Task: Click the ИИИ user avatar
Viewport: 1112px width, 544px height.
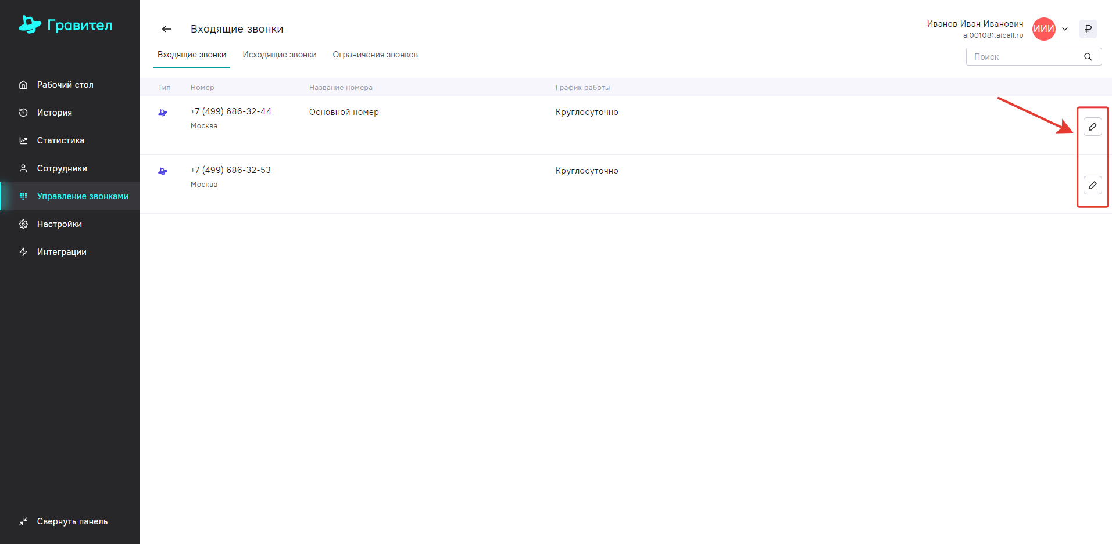Action: click(1043, 29)
